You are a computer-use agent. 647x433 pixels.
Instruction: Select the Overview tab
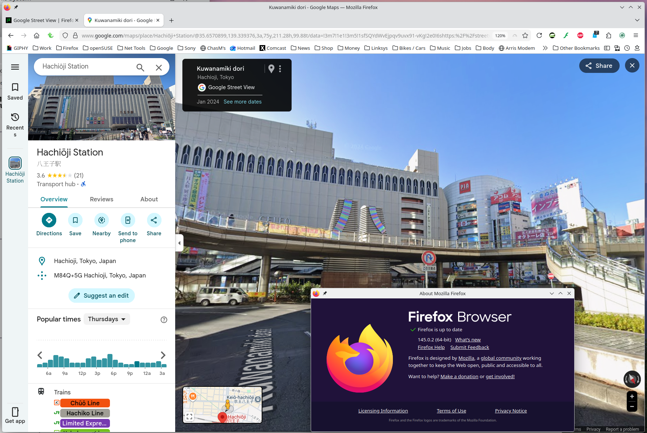(54, 199)
